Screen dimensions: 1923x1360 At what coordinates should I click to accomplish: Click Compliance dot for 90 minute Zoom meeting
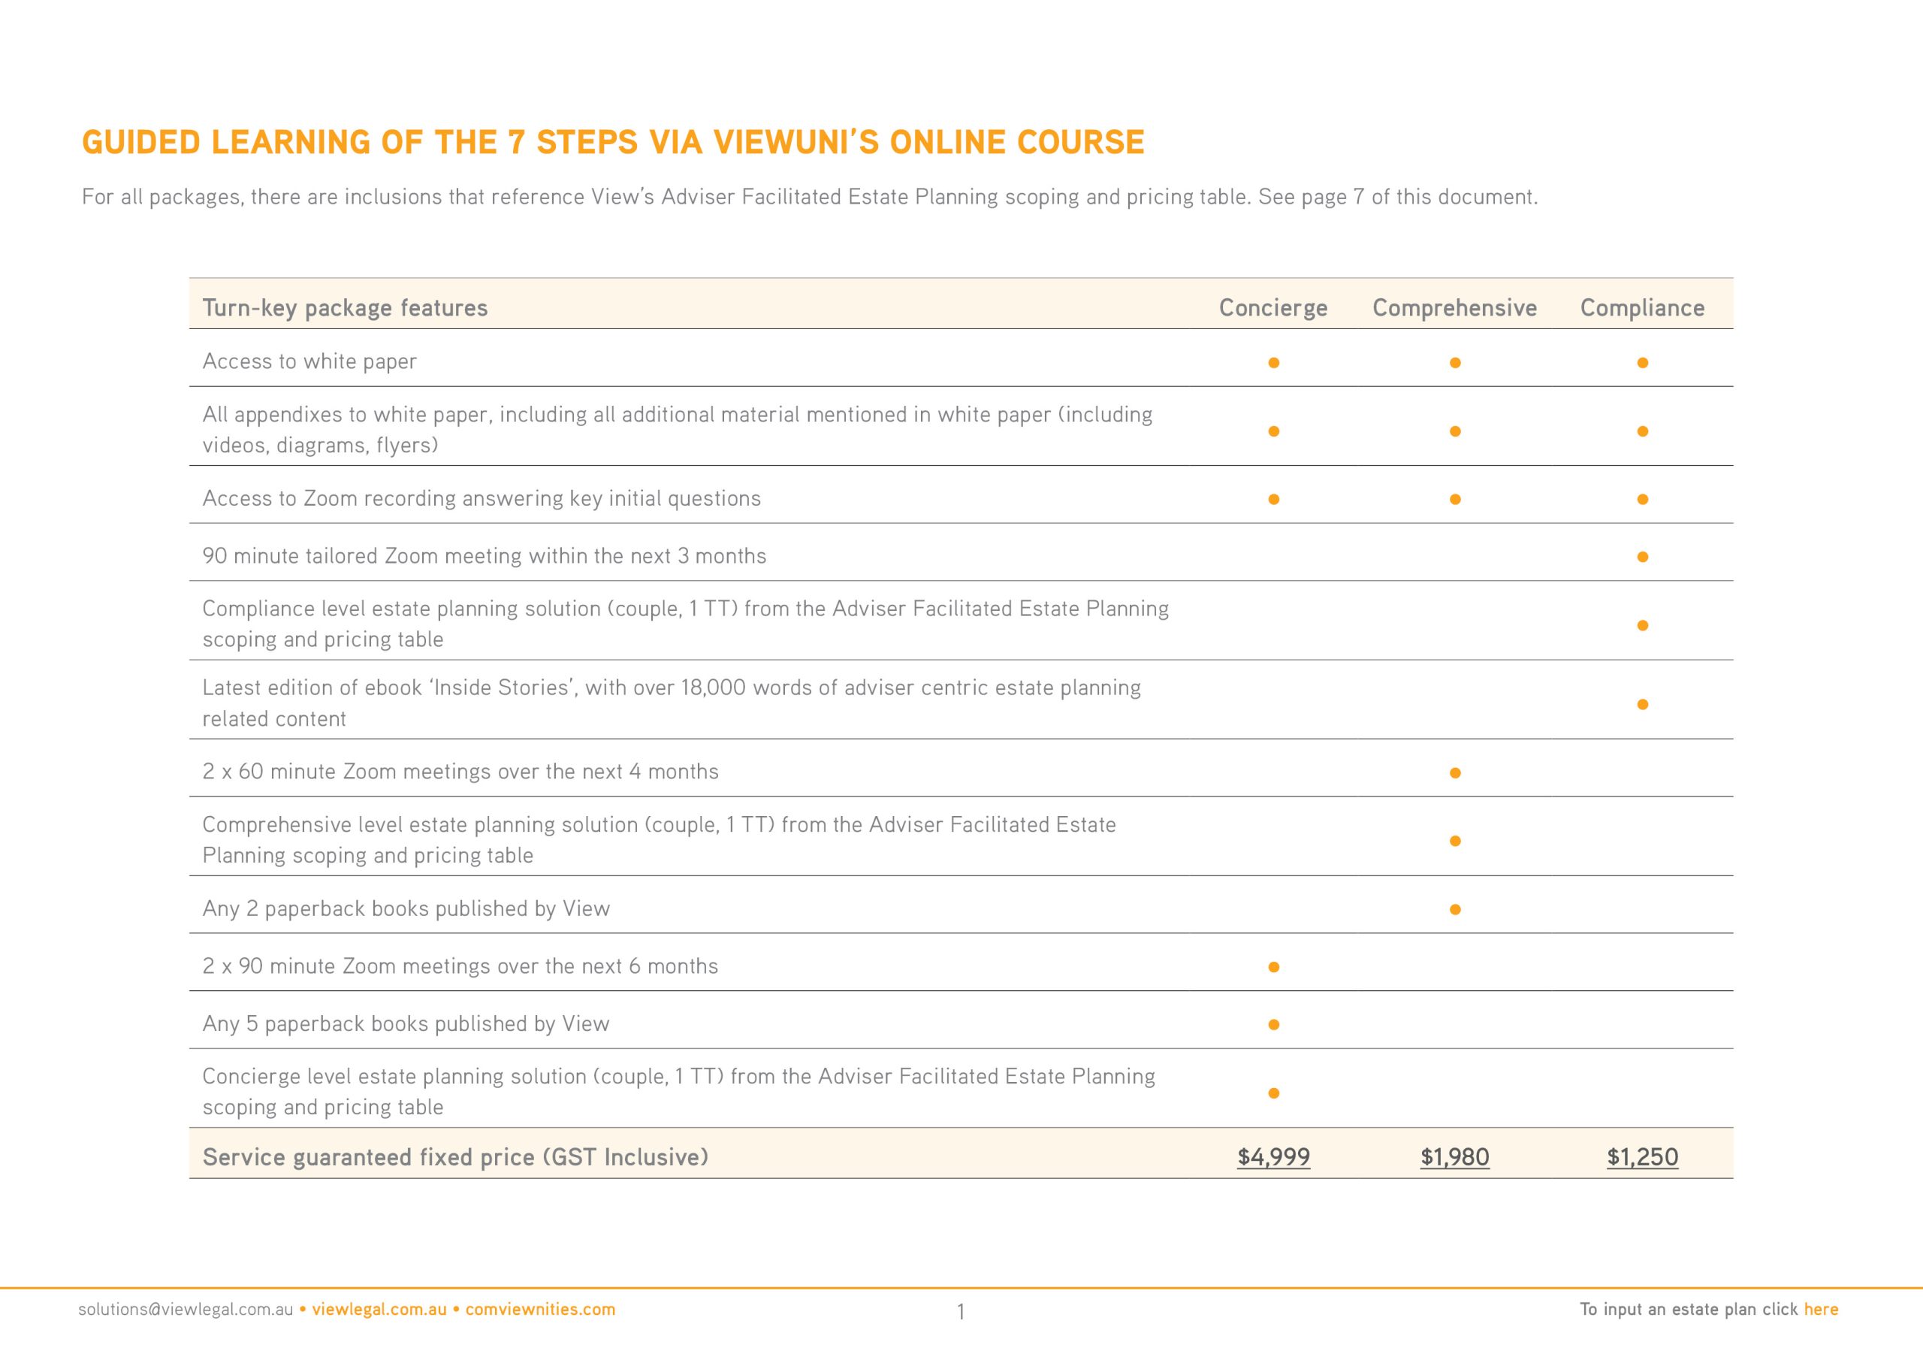click(x=1642, y=558)
